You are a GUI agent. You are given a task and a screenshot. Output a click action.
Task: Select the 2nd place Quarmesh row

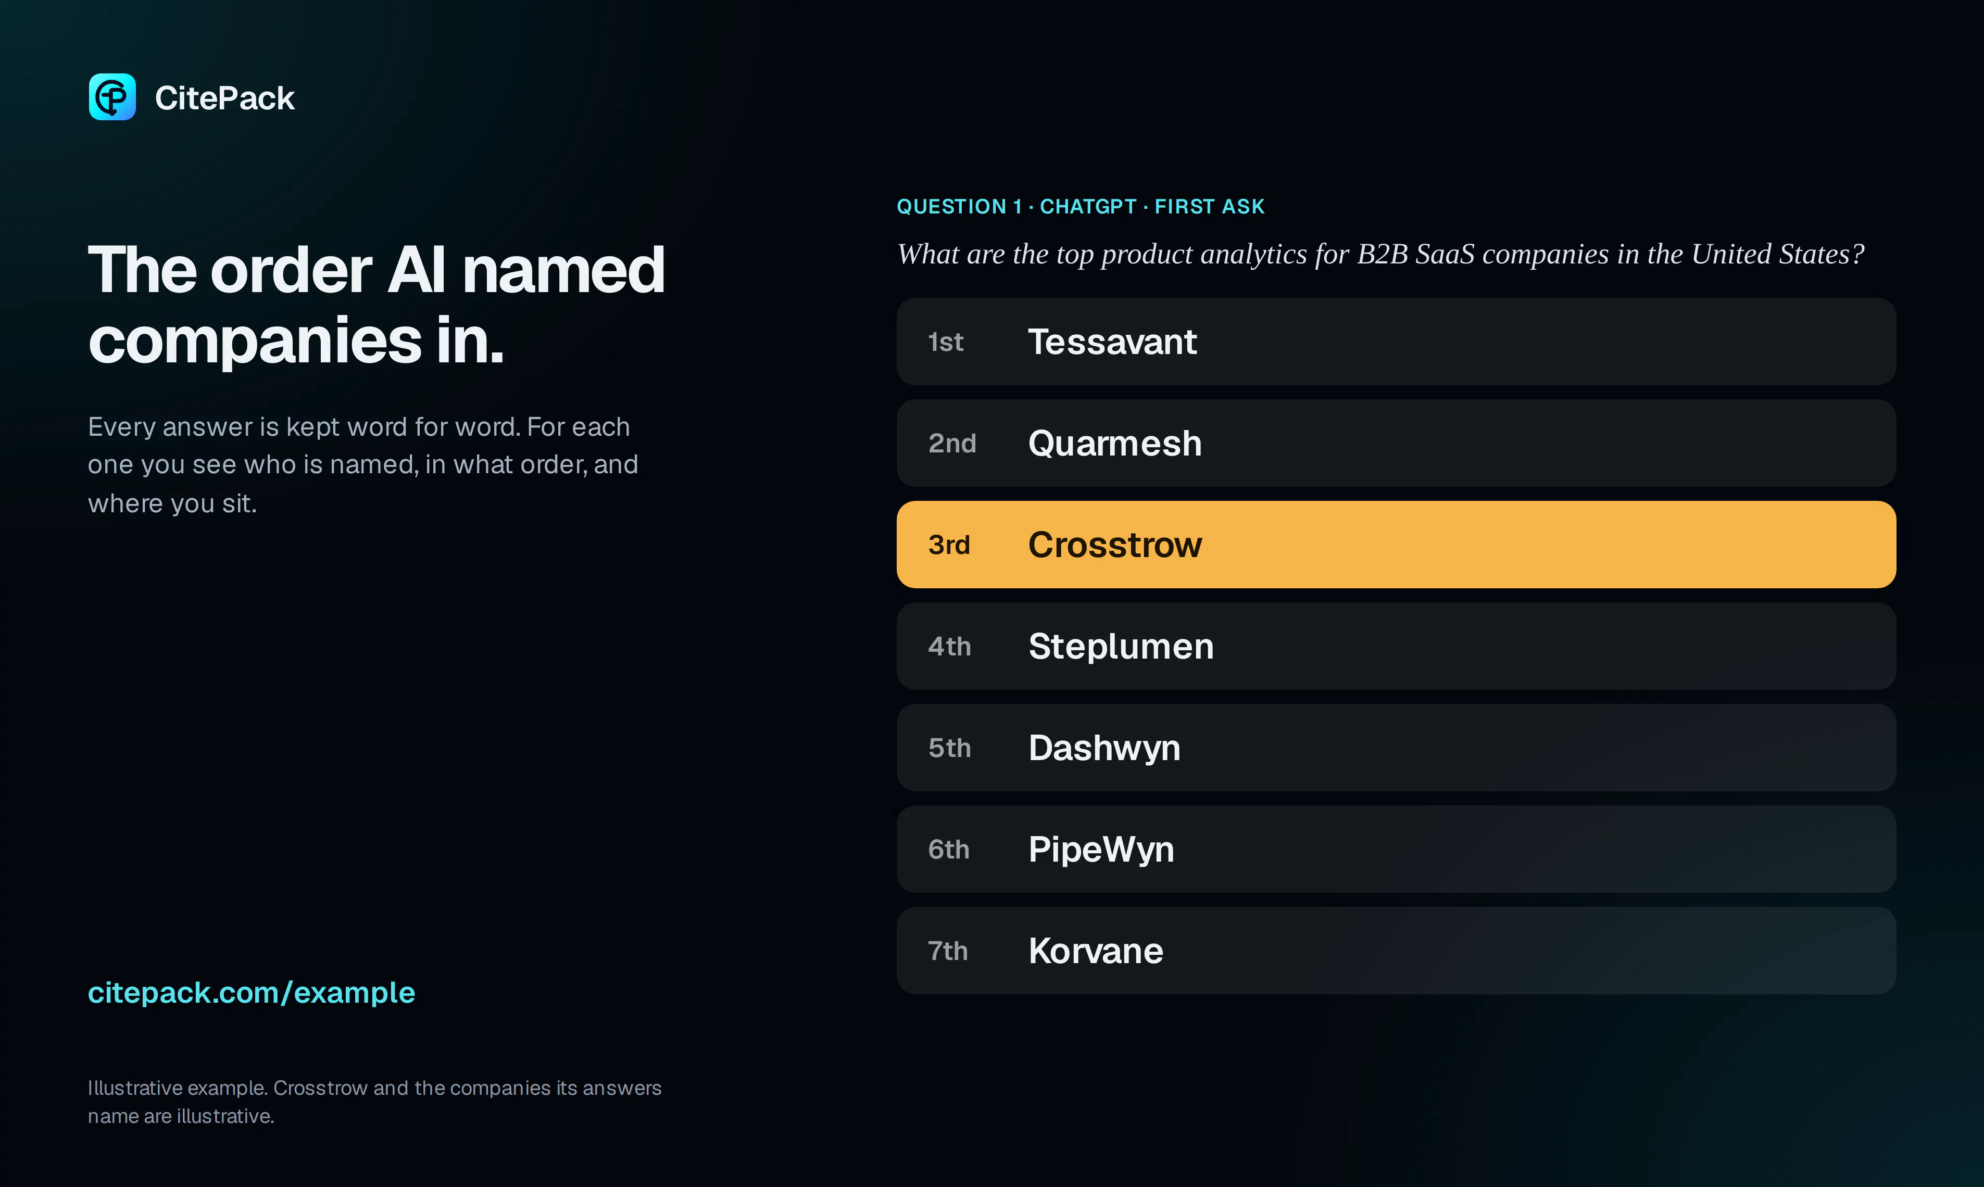point(1396,443)
